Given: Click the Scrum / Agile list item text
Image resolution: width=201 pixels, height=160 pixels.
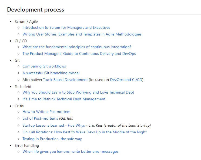Looking at the screenshot, I should point(26,22).
